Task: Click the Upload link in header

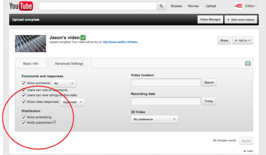Action: 211,6
